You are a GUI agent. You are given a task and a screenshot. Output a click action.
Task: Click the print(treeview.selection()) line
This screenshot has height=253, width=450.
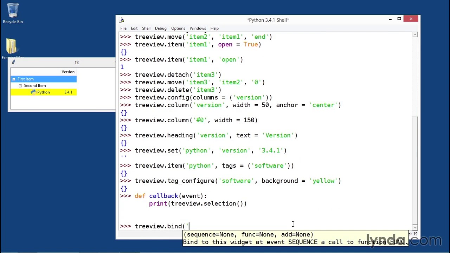click(x=198, y=204)
